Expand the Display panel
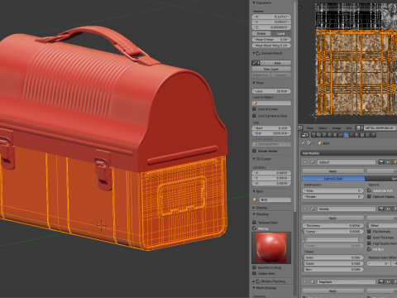 [x=254, y=208]
